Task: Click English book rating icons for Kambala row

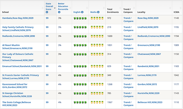Action: coord(80,18)
